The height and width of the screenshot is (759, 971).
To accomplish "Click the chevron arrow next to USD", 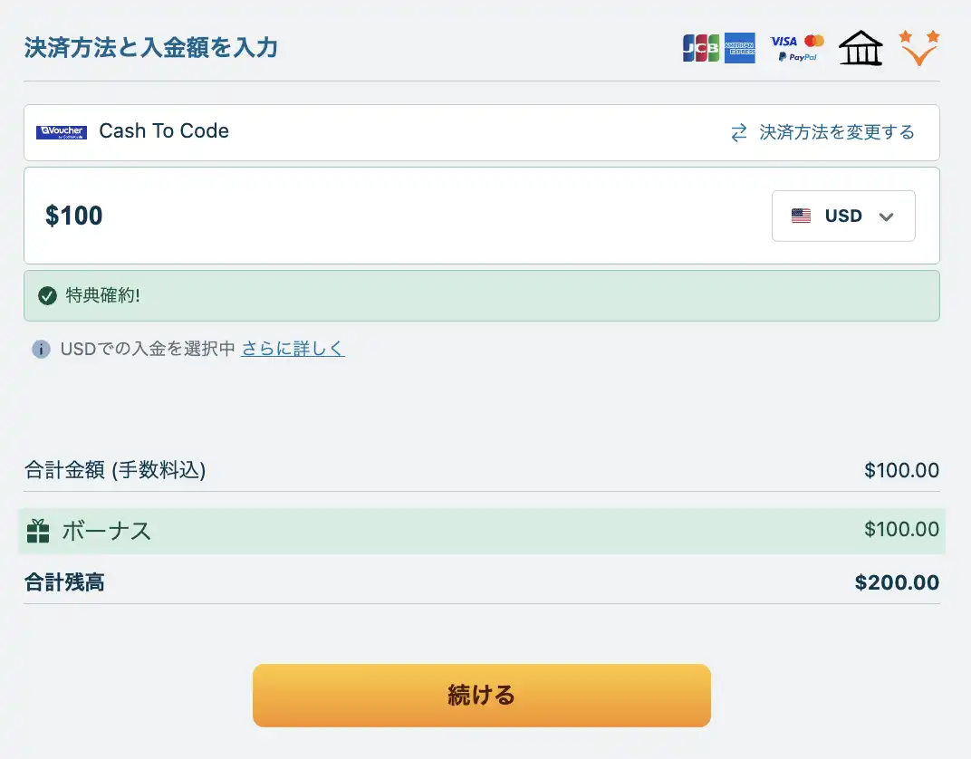I will point(887,216).
